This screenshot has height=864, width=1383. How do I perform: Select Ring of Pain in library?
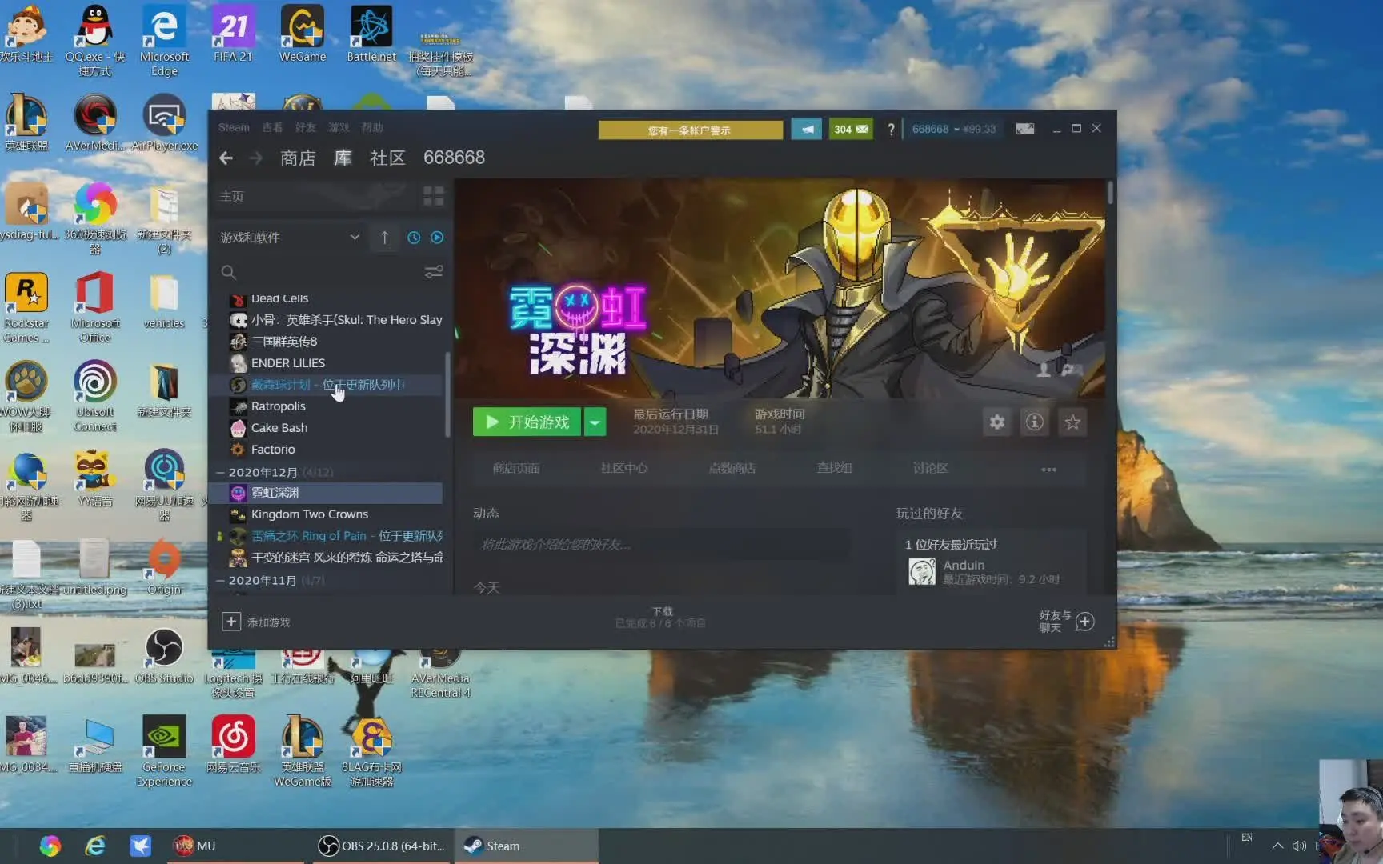tap(336, 536)
